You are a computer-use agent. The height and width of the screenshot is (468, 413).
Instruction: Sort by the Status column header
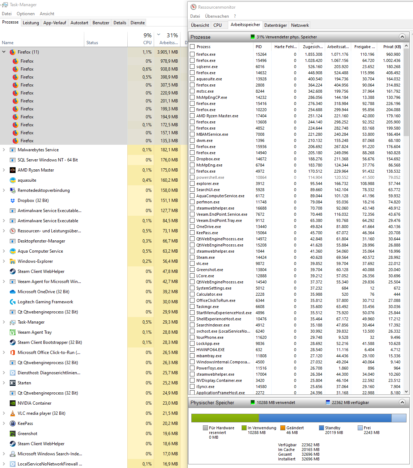pos(106,39)
